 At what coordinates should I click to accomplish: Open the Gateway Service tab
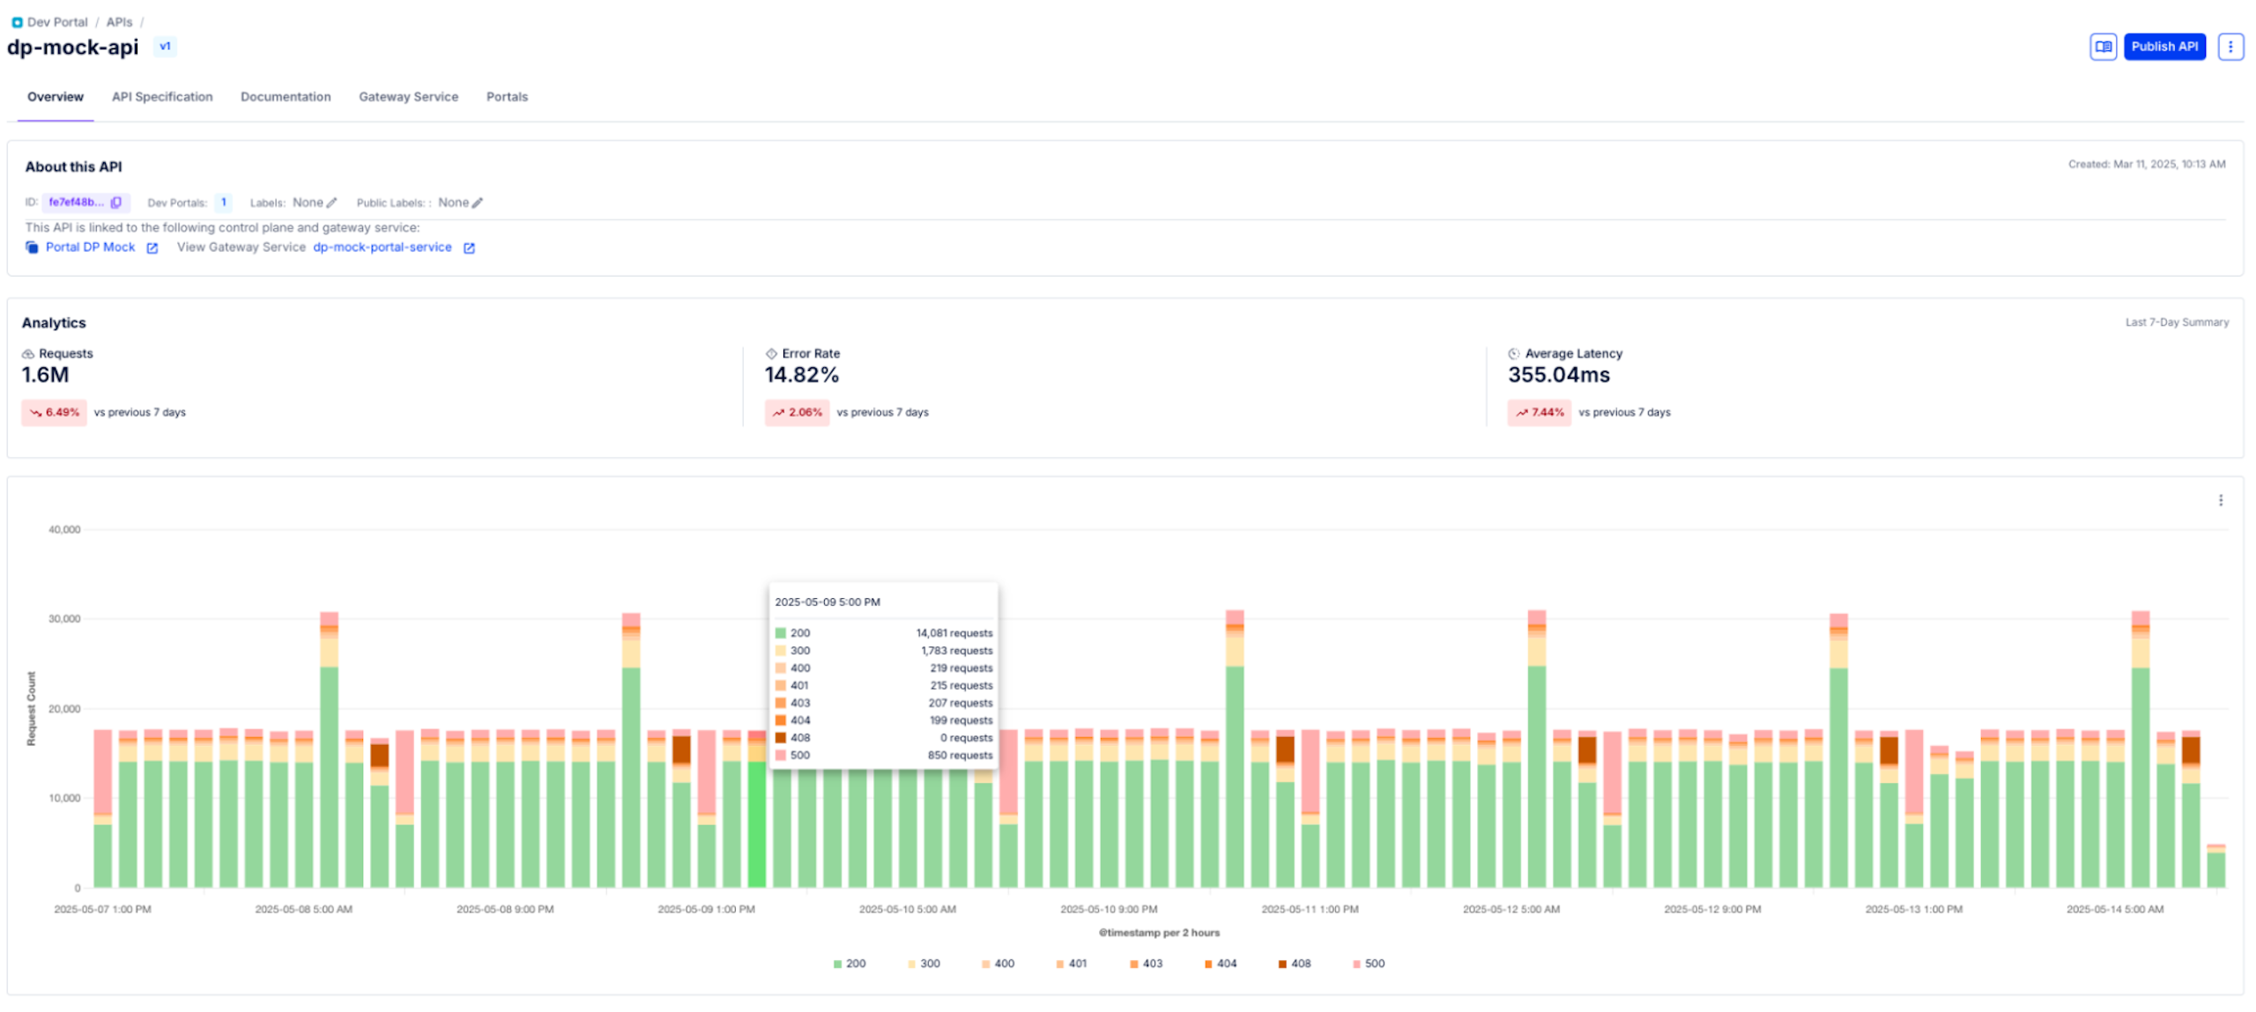coord(408,97)
